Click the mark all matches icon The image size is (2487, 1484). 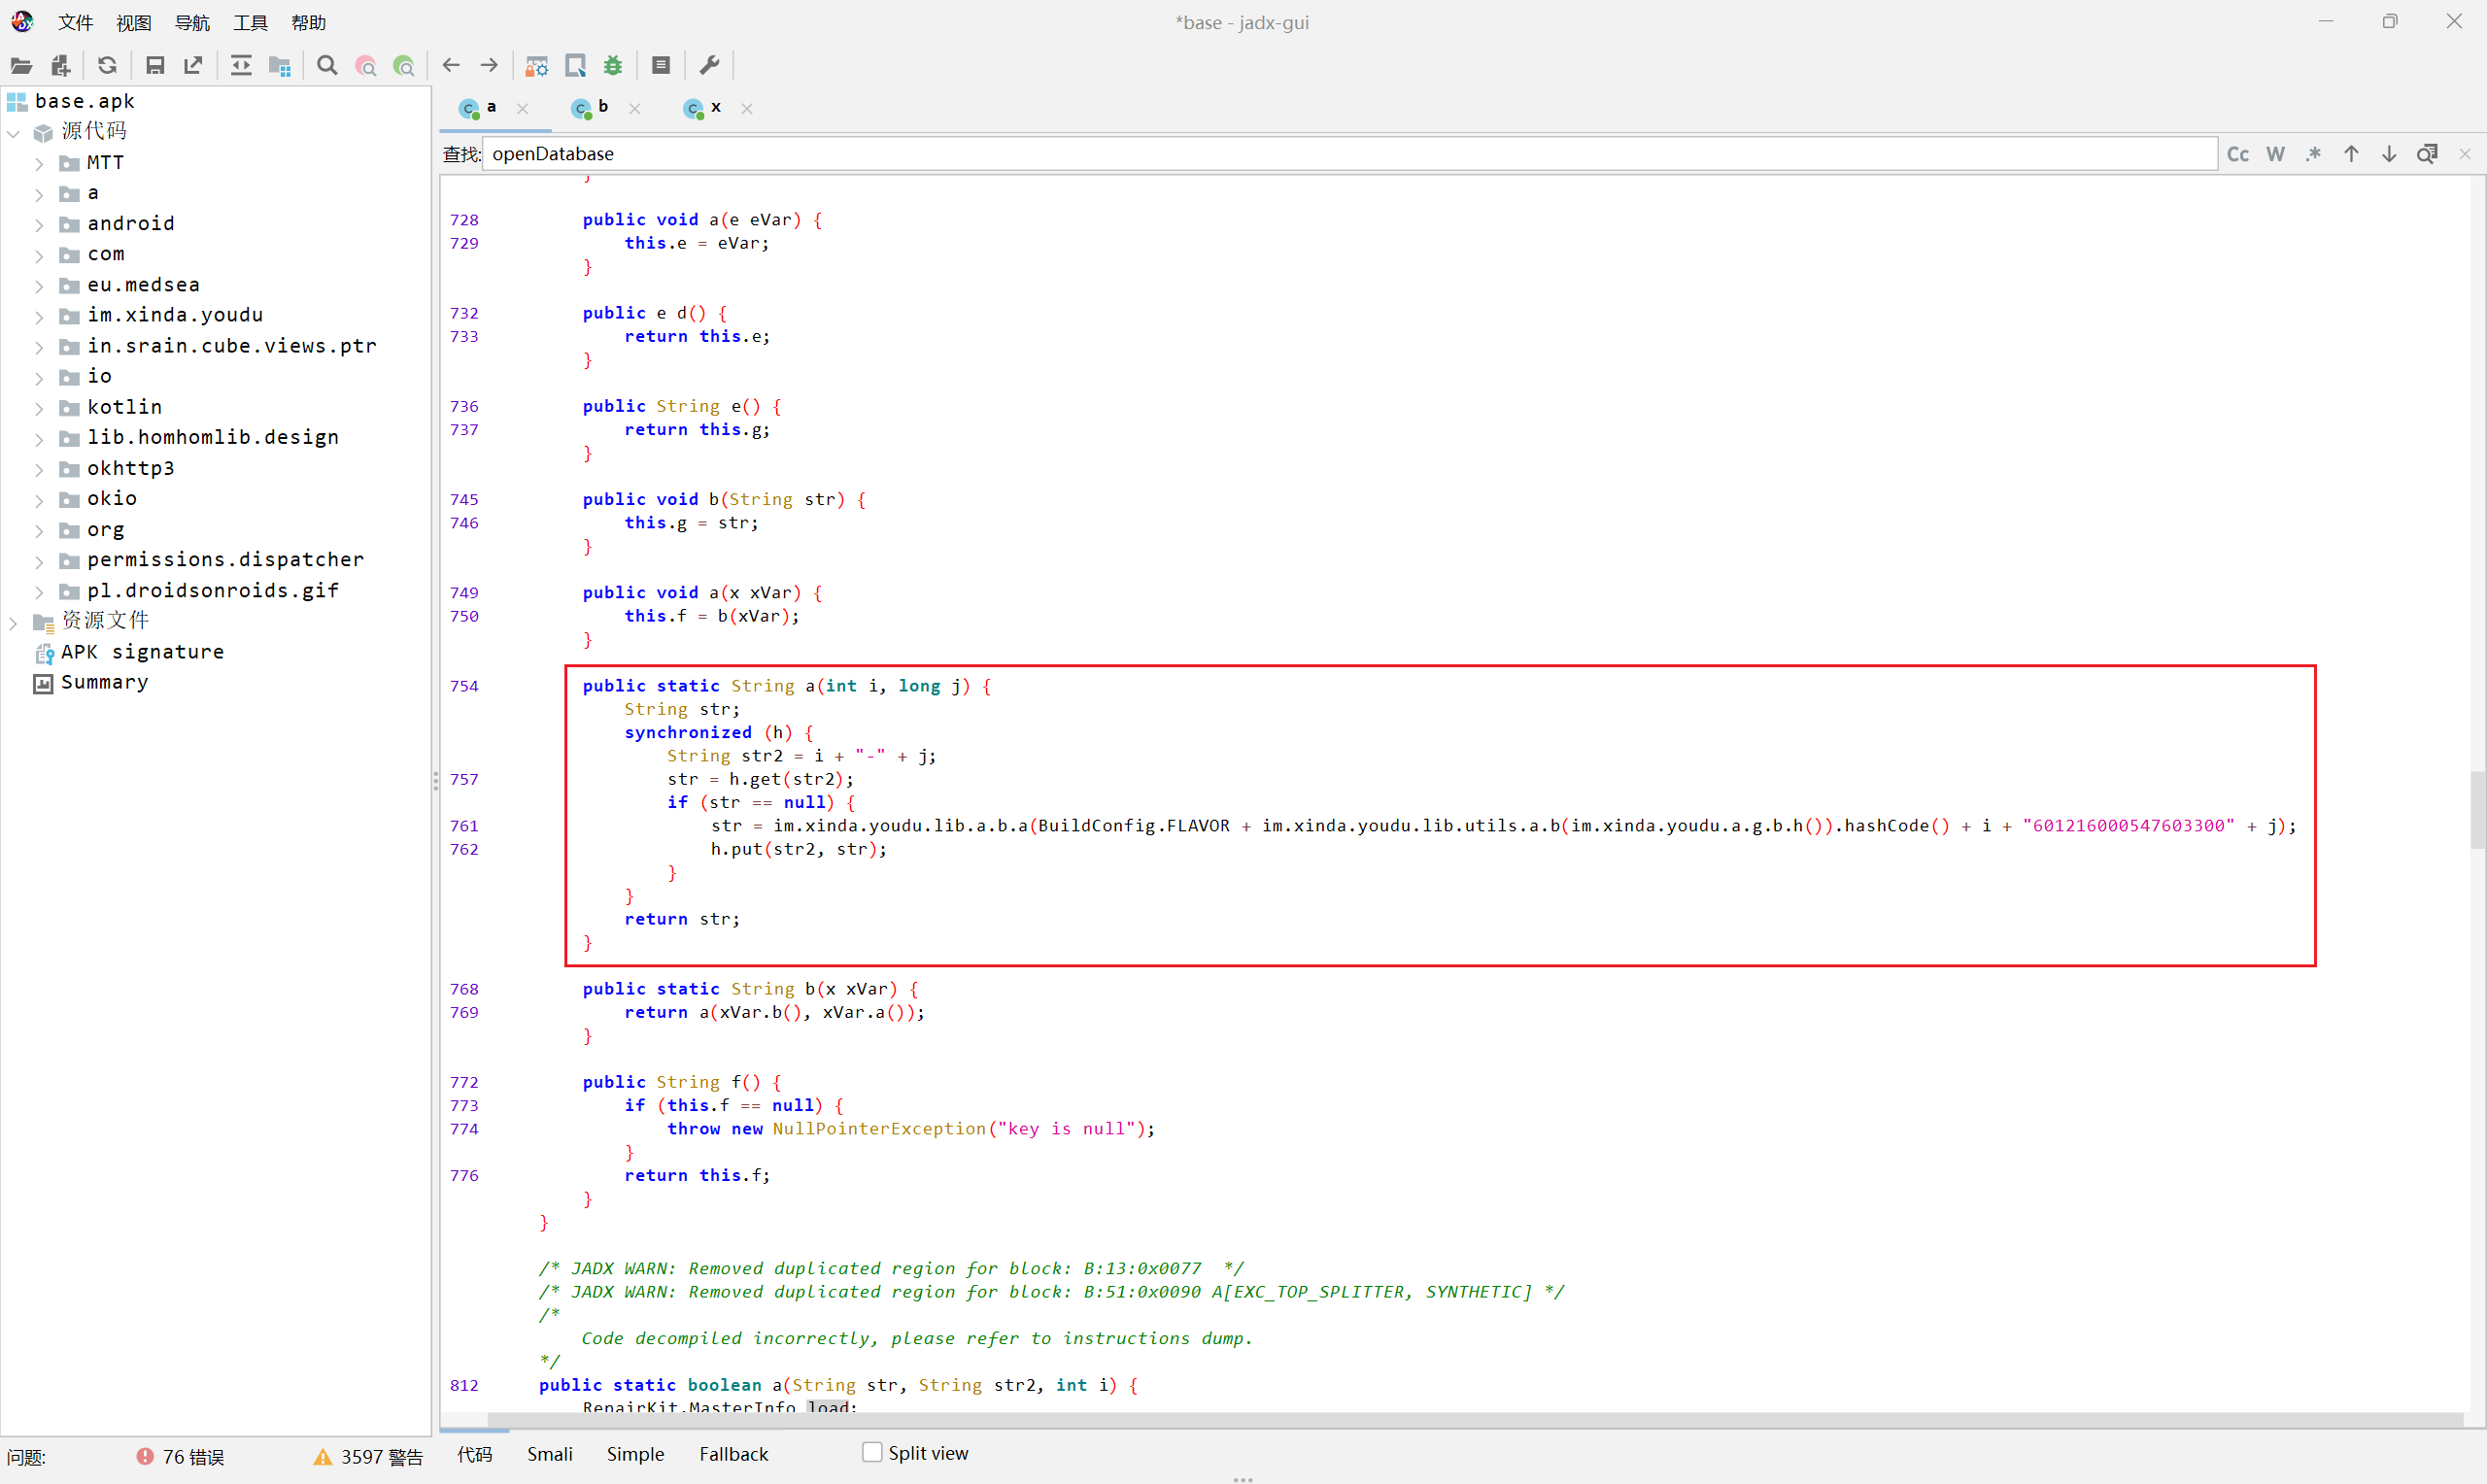(2427, 154)
